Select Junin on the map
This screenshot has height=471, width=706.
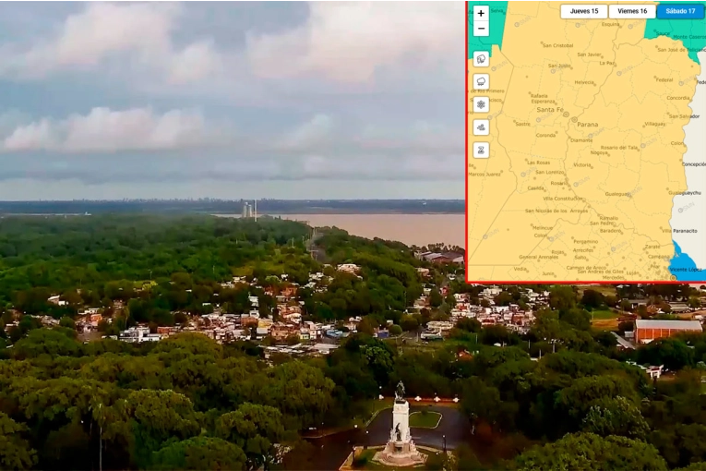pyautogui.click(x=548, y=274)
